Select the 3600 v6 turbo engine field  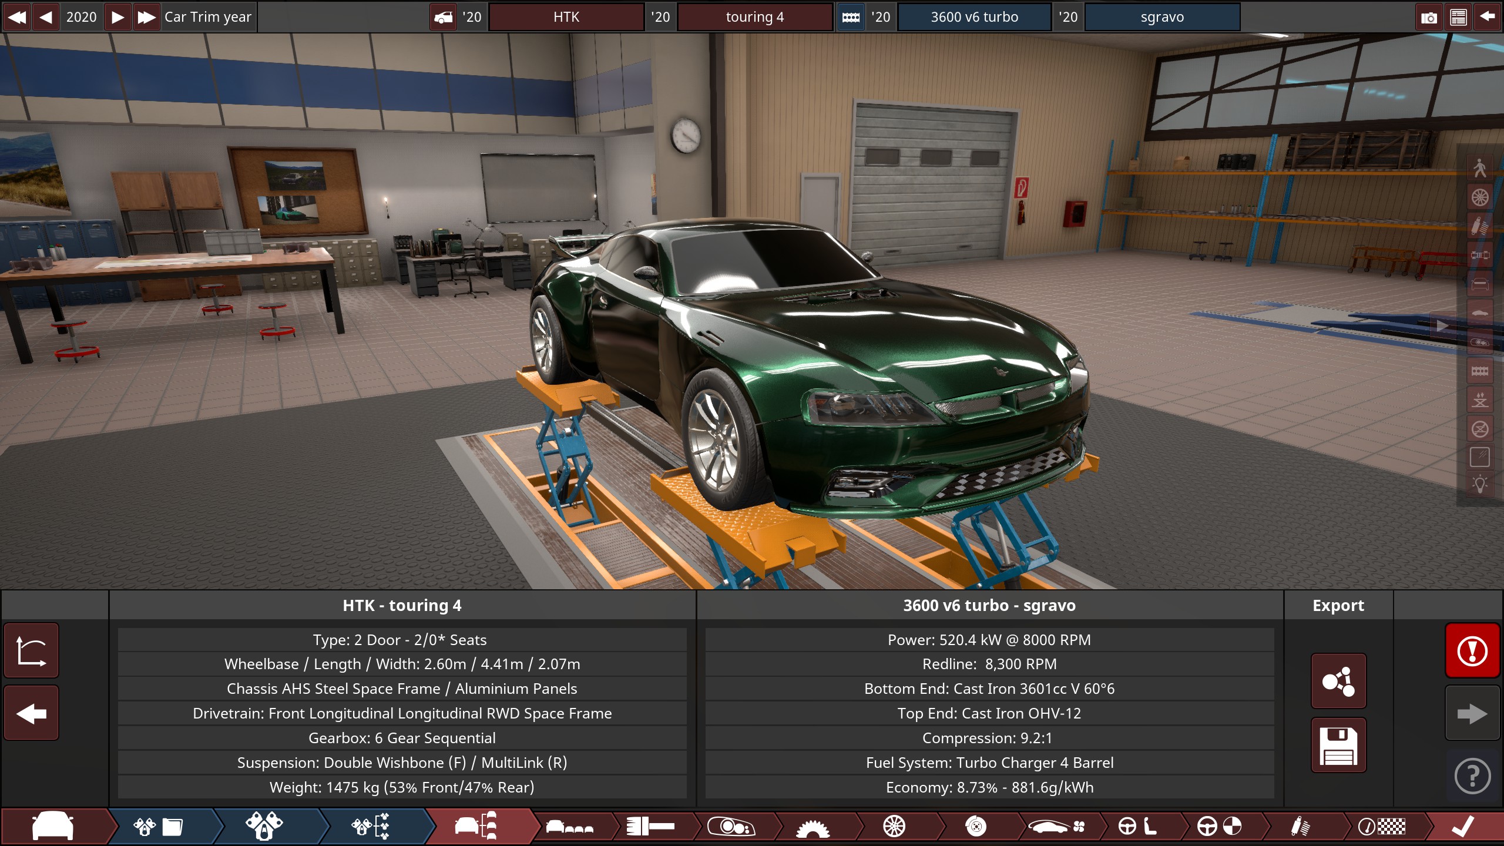pyautogui.click(x=974, y=17)
